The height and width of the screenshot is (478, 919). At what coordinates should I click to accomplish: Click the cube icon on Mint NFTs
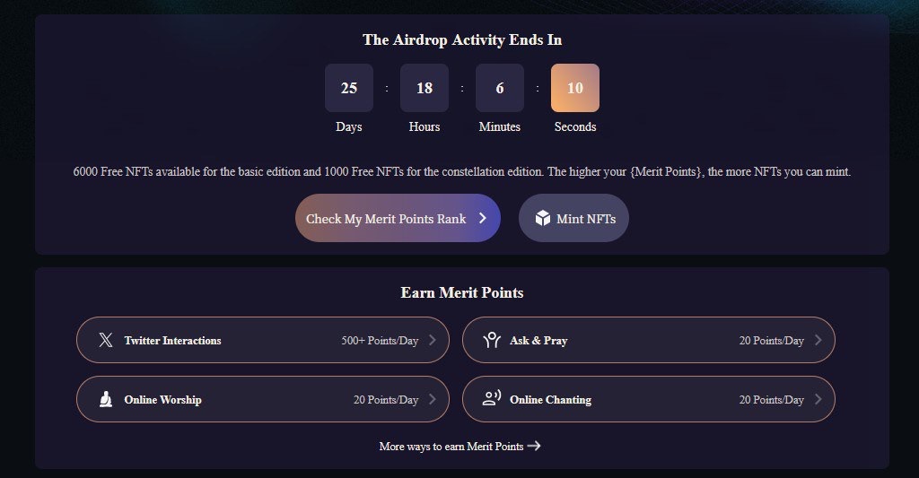click(542, 218)
